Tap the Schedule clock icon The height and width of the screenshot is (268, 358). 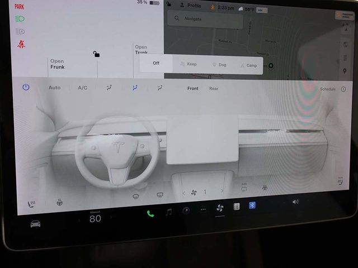[343, 89]
